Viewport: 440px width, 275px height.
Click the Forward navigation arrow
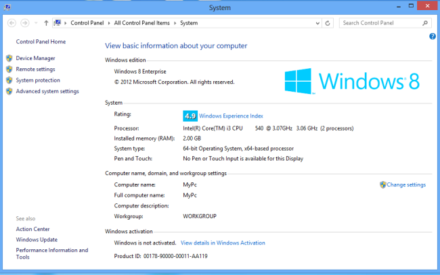tap(24, 23)
